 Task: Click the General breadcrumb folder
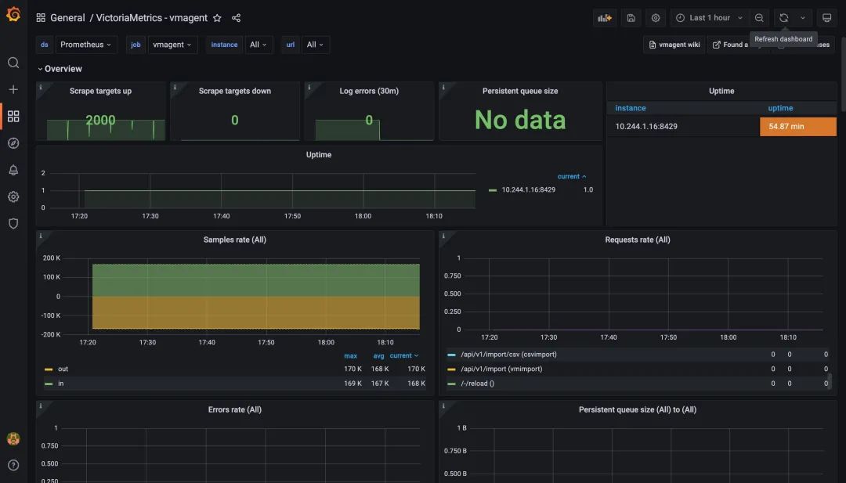[67, 18]
